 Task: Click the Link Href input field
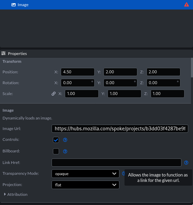tap(116, 163)
